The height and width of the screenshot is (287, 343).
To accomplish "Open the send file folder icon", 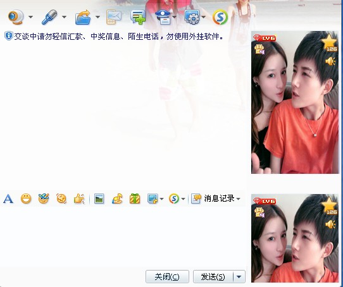I will point(83,17).
